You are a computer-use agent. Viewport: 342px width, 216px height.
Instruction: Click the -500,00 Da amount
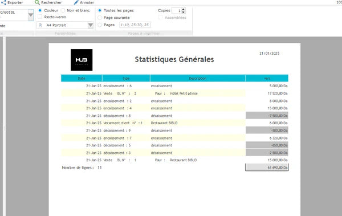279,131
